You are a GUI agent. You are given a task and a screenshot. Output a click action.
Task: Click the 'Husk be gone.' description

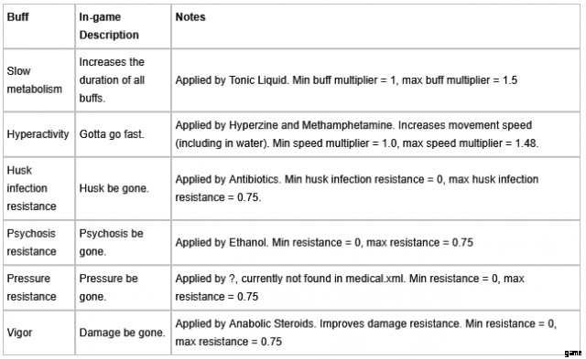pos(114,188)
